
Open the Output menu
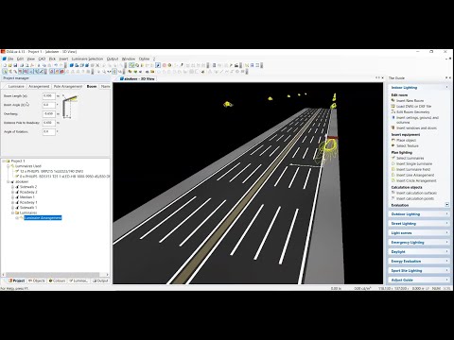[113, 59]
